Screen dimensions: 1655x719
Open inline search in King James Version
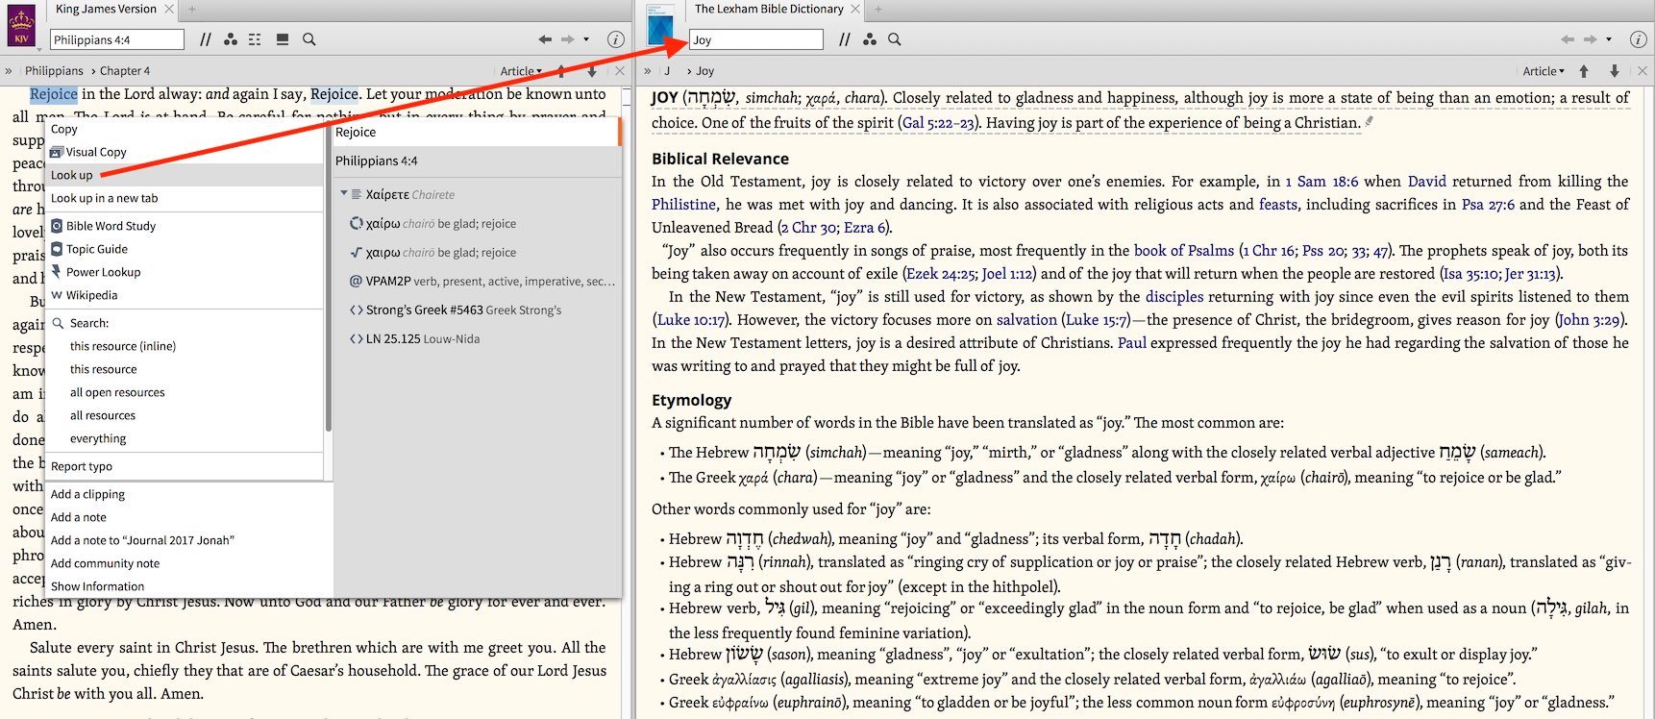pos(309,39)
